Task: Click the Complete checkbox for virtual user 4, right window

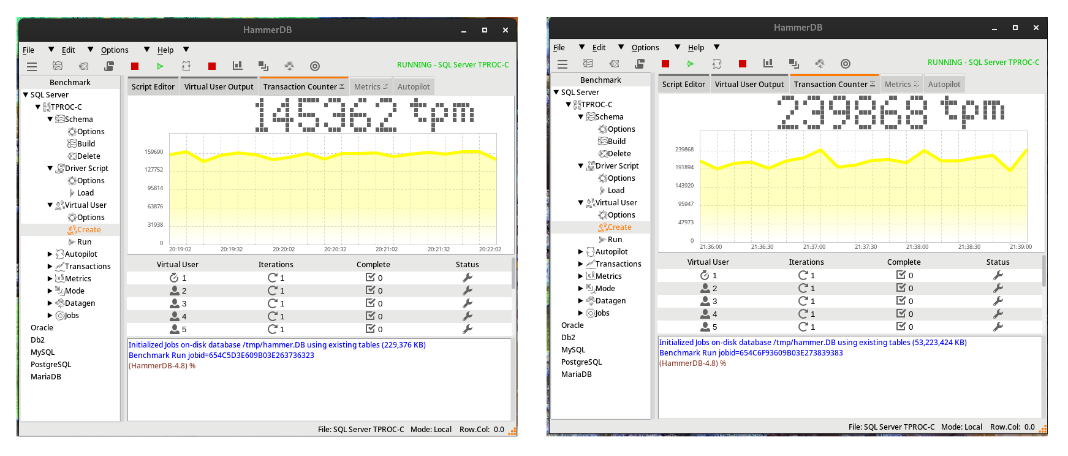Action: pos(901,314)
